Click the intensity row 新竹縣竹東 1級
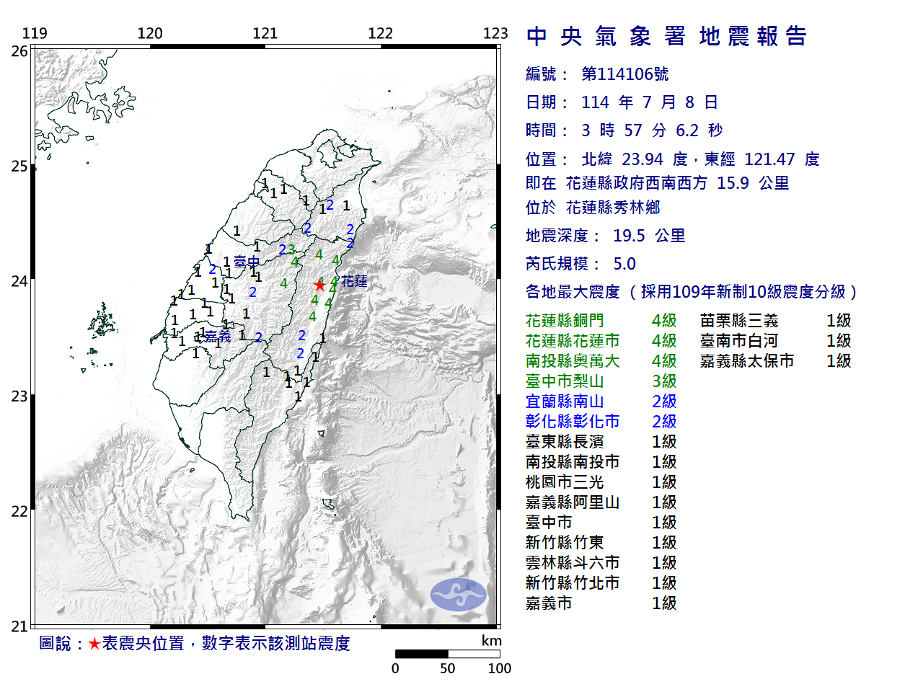 601,543
